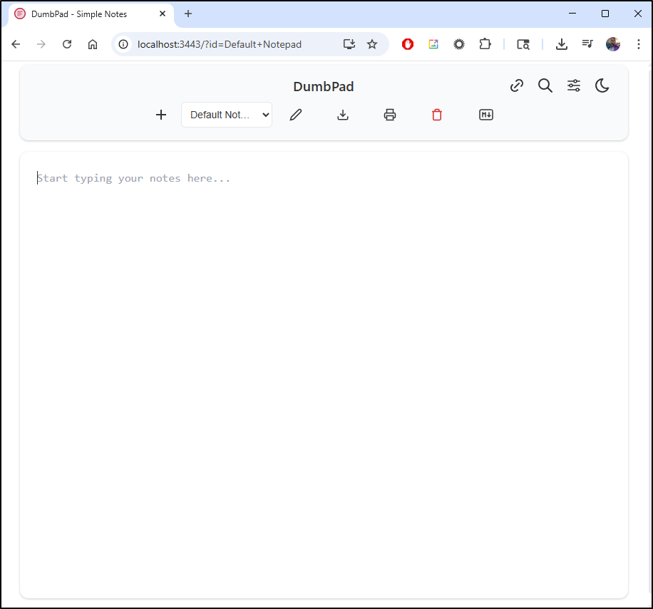Select the localhost URL address field

pyautogui.click(x=220, y=44)
